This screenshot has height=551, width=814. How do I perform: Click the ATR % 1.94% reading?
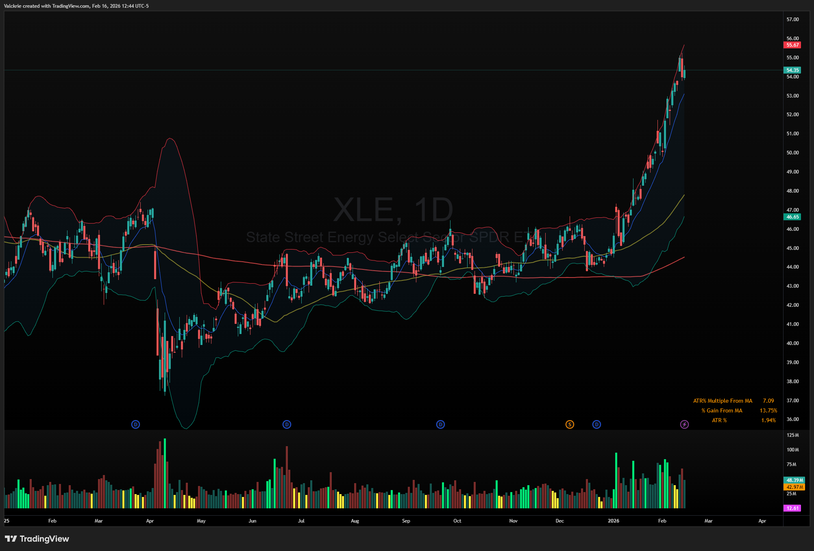pyautogui.click(x=768, y=420)
